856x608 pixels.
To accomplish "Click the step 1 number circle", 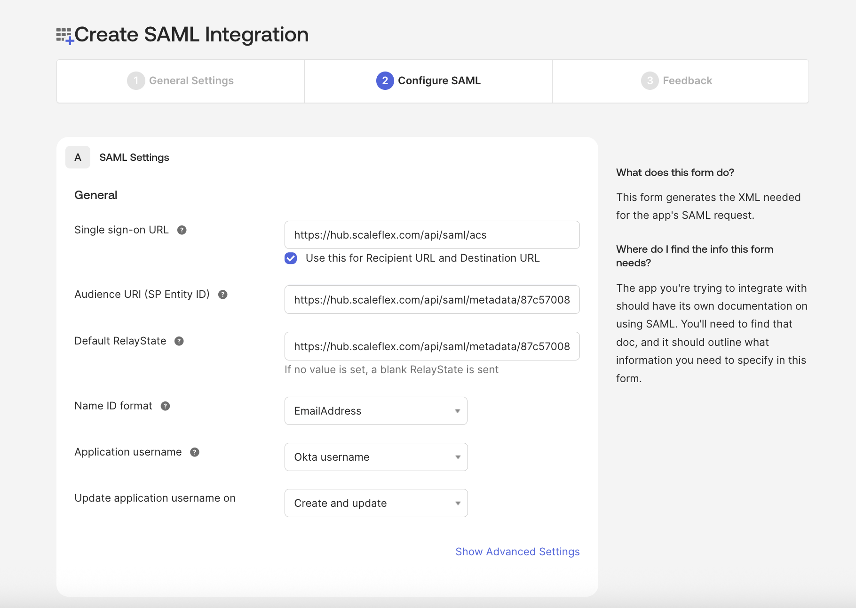I will tap(136, 81).
